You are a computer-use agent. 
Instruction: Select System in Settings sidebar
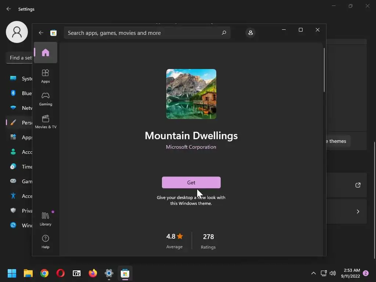coord(19,79)
